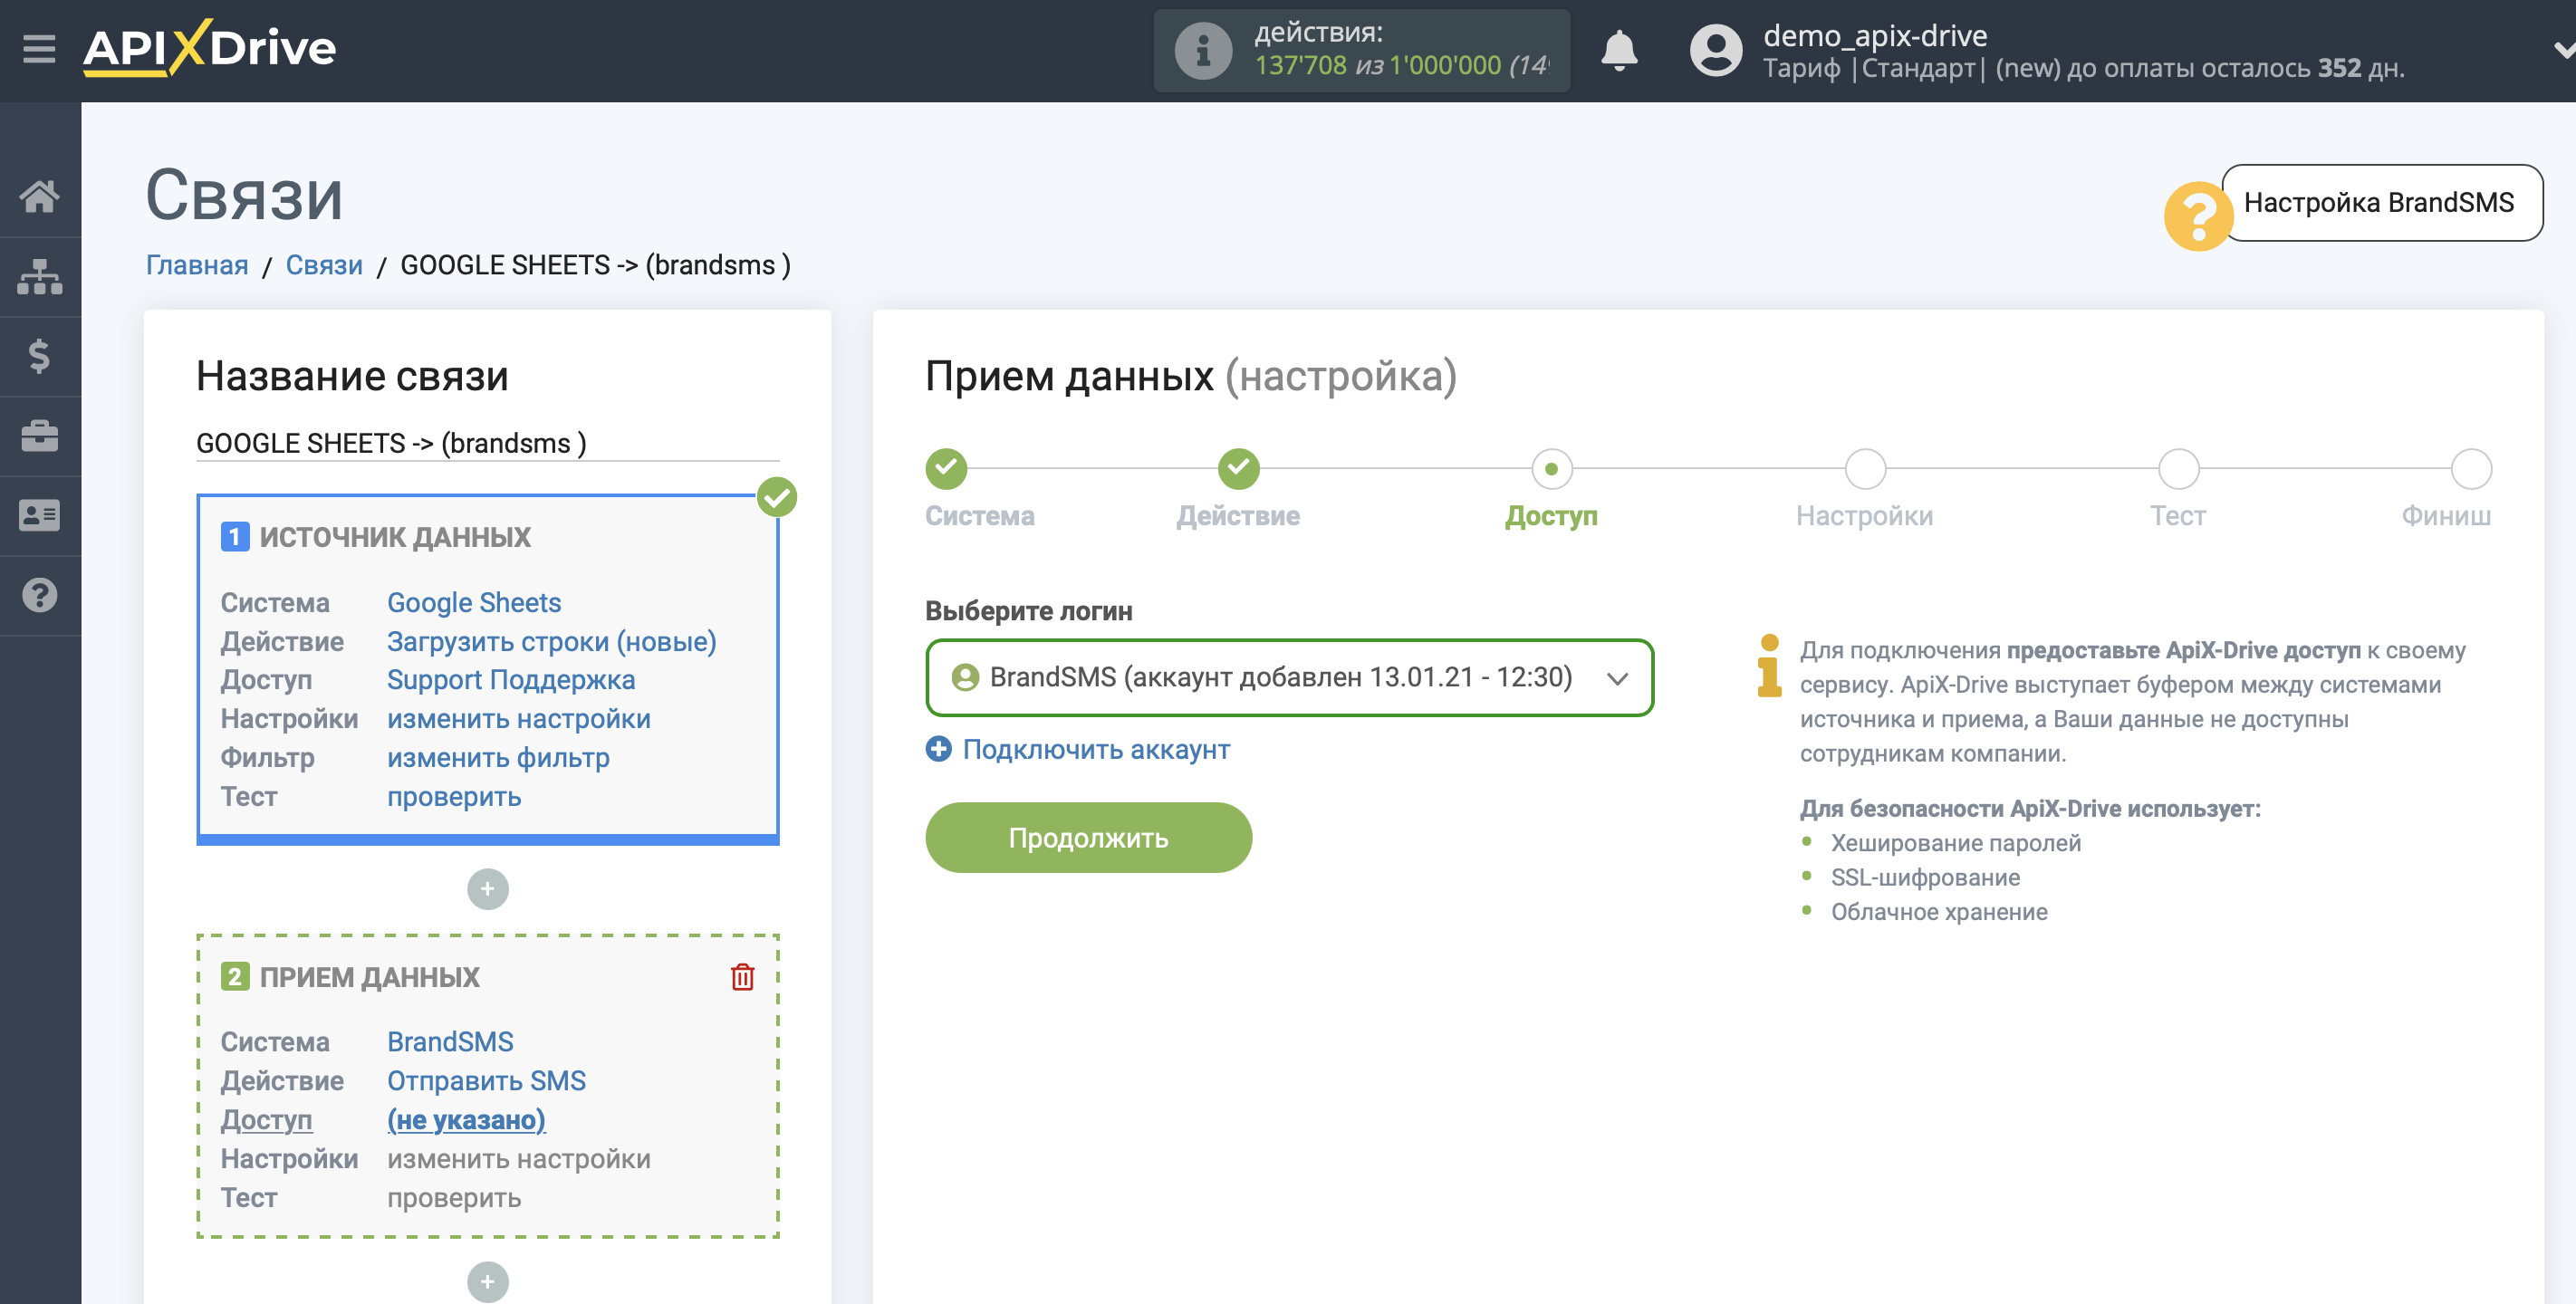Click the connection name input field

pos(487,443)
